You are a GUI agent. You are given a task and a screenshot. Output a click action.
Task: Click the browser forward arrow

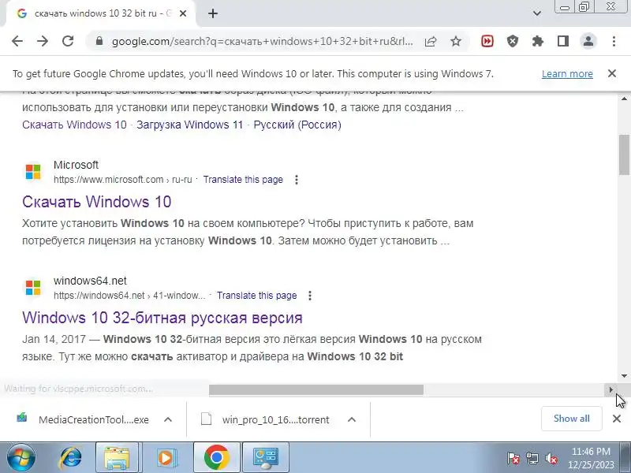[43, 41]
